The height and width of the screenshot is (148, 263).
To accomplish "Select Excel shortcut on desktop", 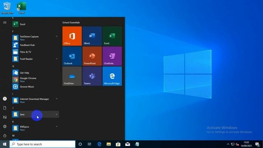I will point(21,8).
